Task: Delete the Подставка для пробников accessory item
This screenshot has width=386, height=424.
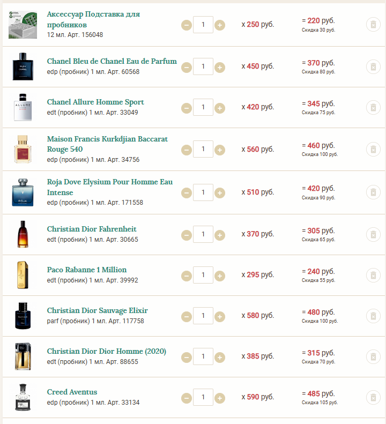Action: [x=373, y=25]
